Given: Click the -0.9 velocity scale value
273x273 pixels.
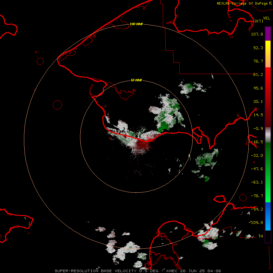Looking at the screenshot, I should click(x=258, y=129).
